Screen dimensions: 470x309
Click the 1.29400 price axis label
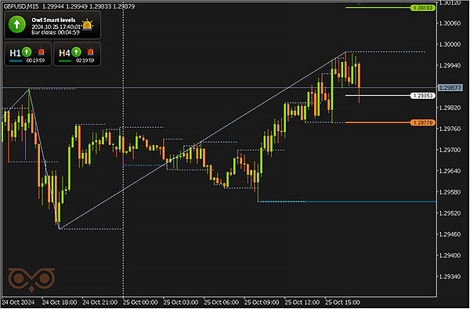coord(450,256)
